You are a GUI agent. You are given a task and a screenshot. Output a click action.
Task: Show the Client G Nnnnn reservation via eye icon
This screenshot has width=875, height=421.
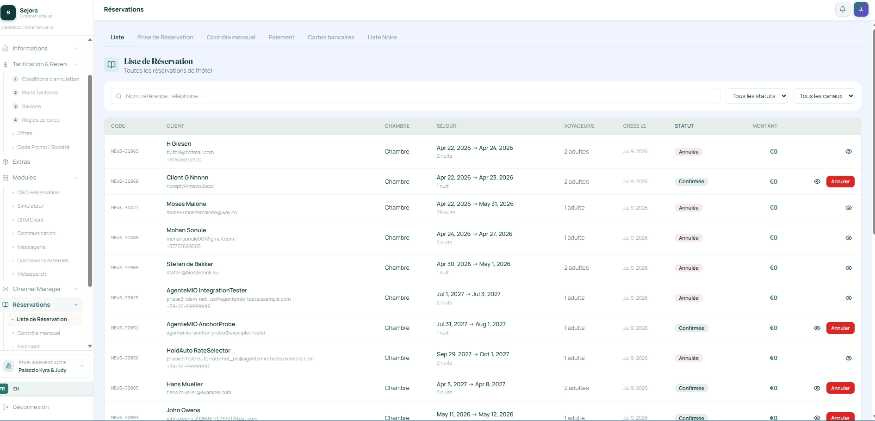pyautogui.click(x=817, y=182)
